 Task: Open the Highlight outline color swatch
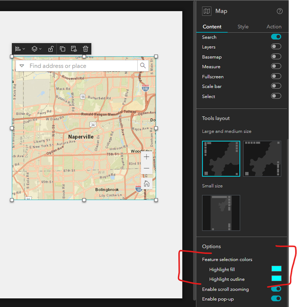277,278
